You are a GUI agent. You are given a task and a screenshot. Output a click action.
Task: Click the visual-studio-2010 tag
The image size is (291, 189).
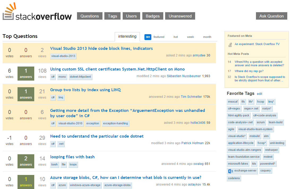70,124
